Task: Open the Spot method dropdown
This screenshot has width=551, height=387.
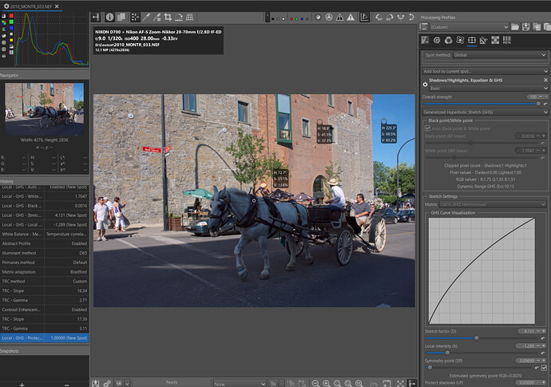Action: point(501,56)
